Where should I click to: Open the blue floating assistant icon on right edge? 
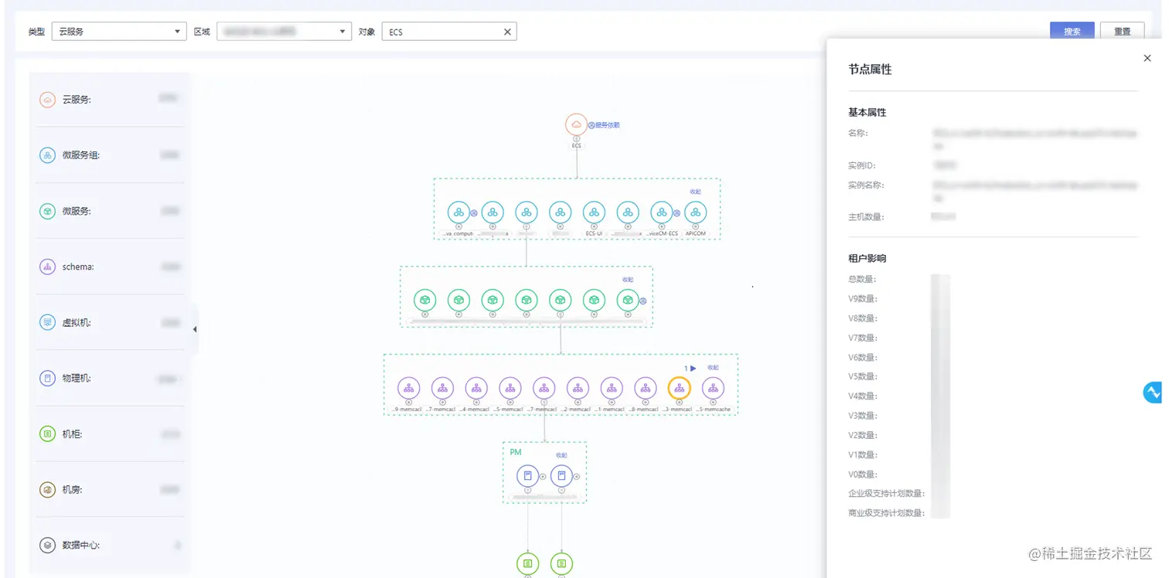(1152, 393)
